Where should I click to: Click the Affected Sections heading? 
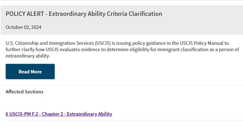click(24, 92)
